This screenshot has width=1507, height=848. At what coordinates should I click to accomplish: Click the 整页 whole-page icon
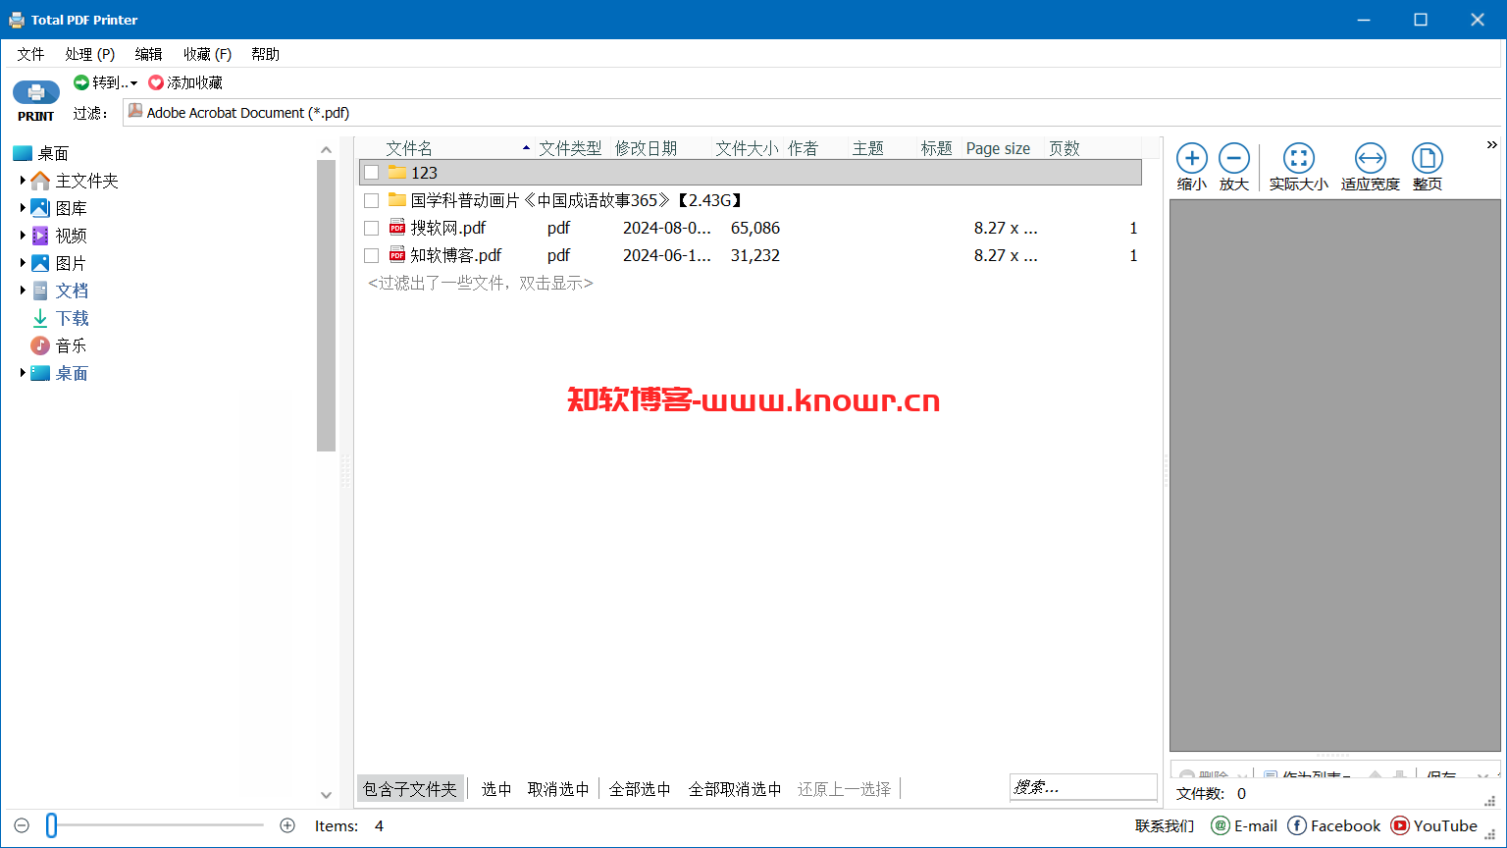click(1428, 158)
